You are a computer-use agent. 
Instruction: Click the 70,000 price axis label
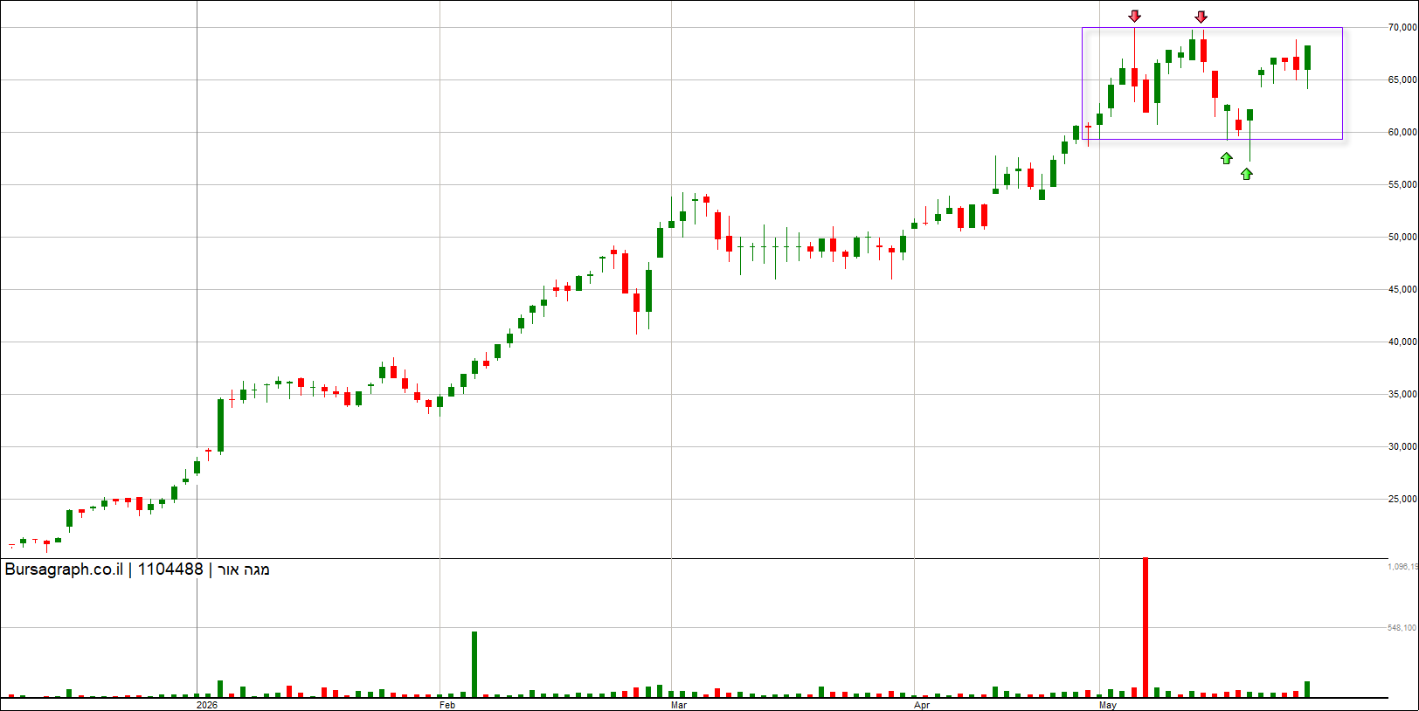[x=1403, y=27]
